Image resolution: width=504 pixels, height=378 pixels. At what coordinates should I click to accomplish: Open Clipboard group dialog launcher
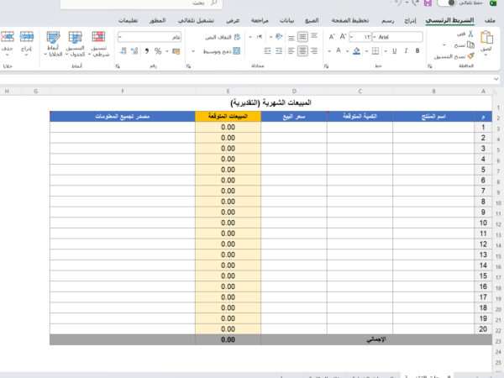(430, 66)
